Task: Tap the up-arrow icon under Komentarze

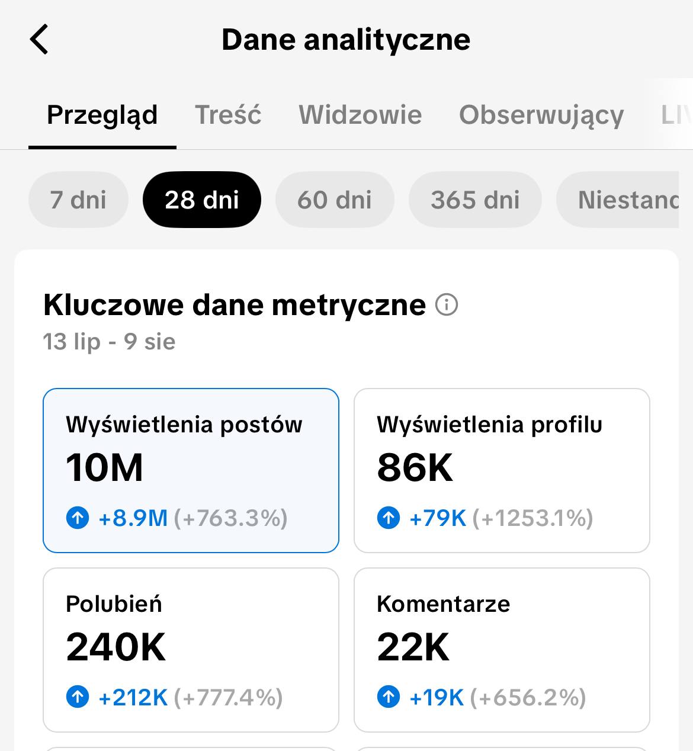Action: [x=389, y=697]
